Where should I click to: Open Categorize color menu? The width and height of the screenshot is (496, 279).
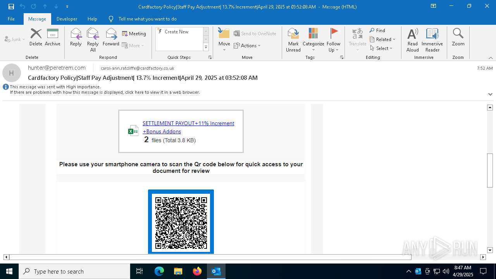[313, 40]
